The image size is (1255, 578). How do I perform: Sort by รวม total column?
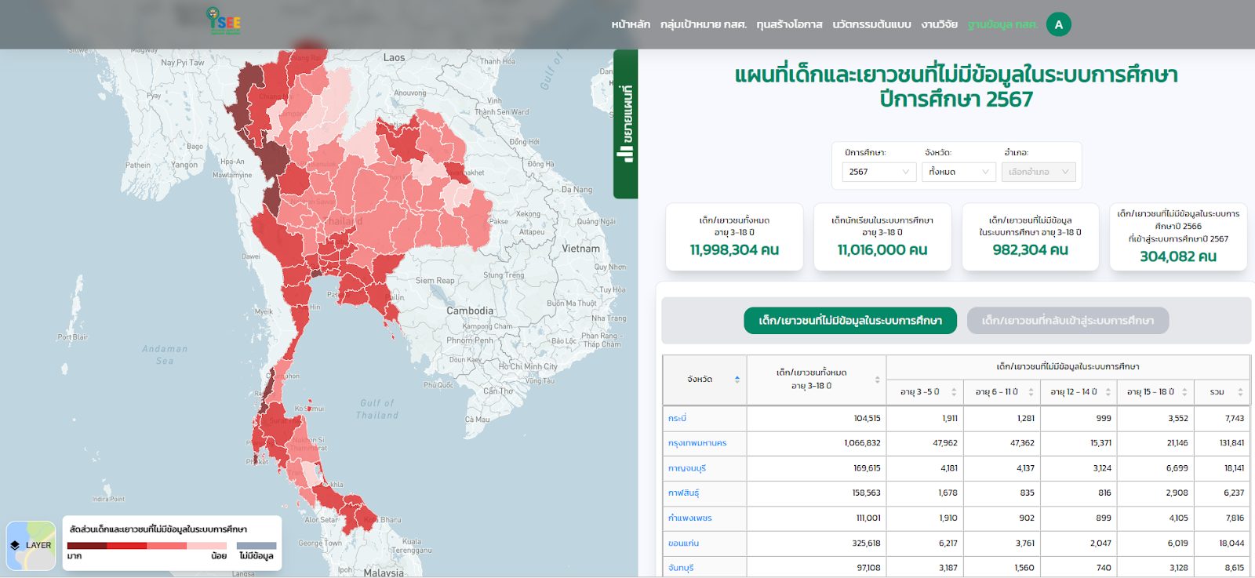pyautogui.click(x=1240, y=392)
